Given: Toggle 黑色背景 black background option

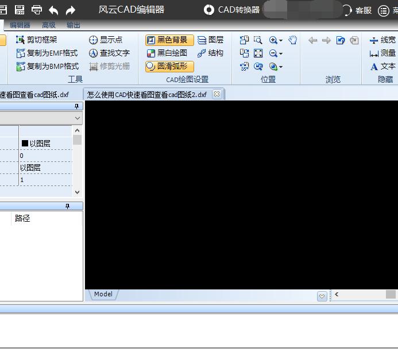Looking at the screenshot, I should [x=169, y=40].
